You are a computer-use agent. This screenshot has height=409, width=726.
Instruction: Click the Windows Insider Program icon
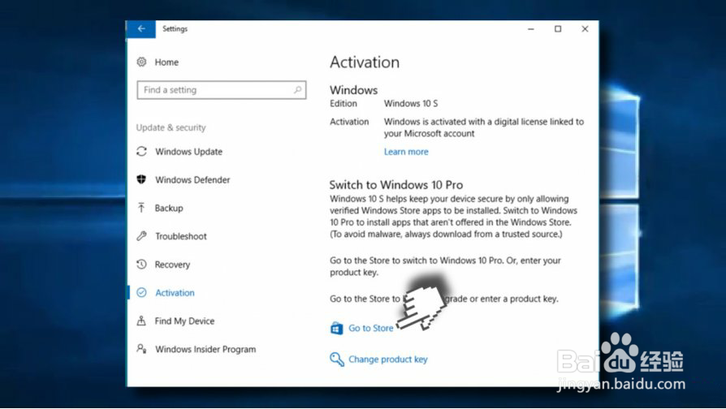141,349
